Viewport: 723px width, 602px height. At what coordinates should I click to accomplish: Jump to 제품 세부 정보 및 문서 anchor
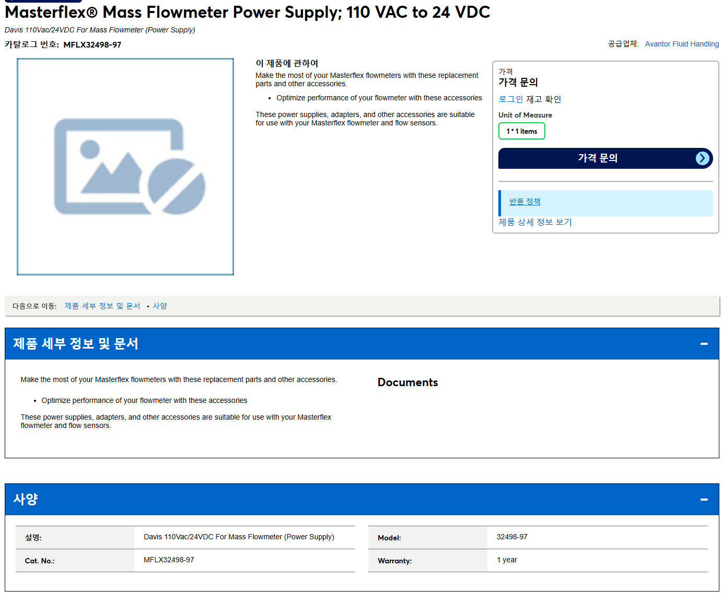pos(102,306)
